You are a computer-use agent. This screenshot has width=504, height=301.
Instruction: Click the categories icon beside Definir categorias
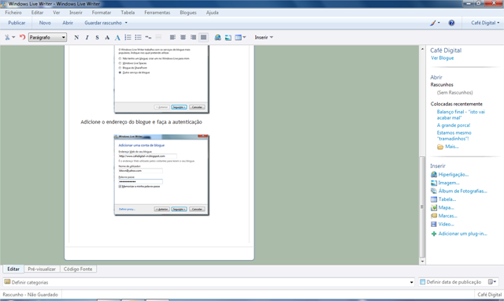click(7, 282)
